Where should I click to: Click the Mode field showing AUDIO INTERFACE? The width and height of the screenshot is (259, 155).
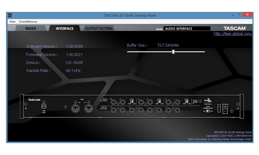pos(187,28)
